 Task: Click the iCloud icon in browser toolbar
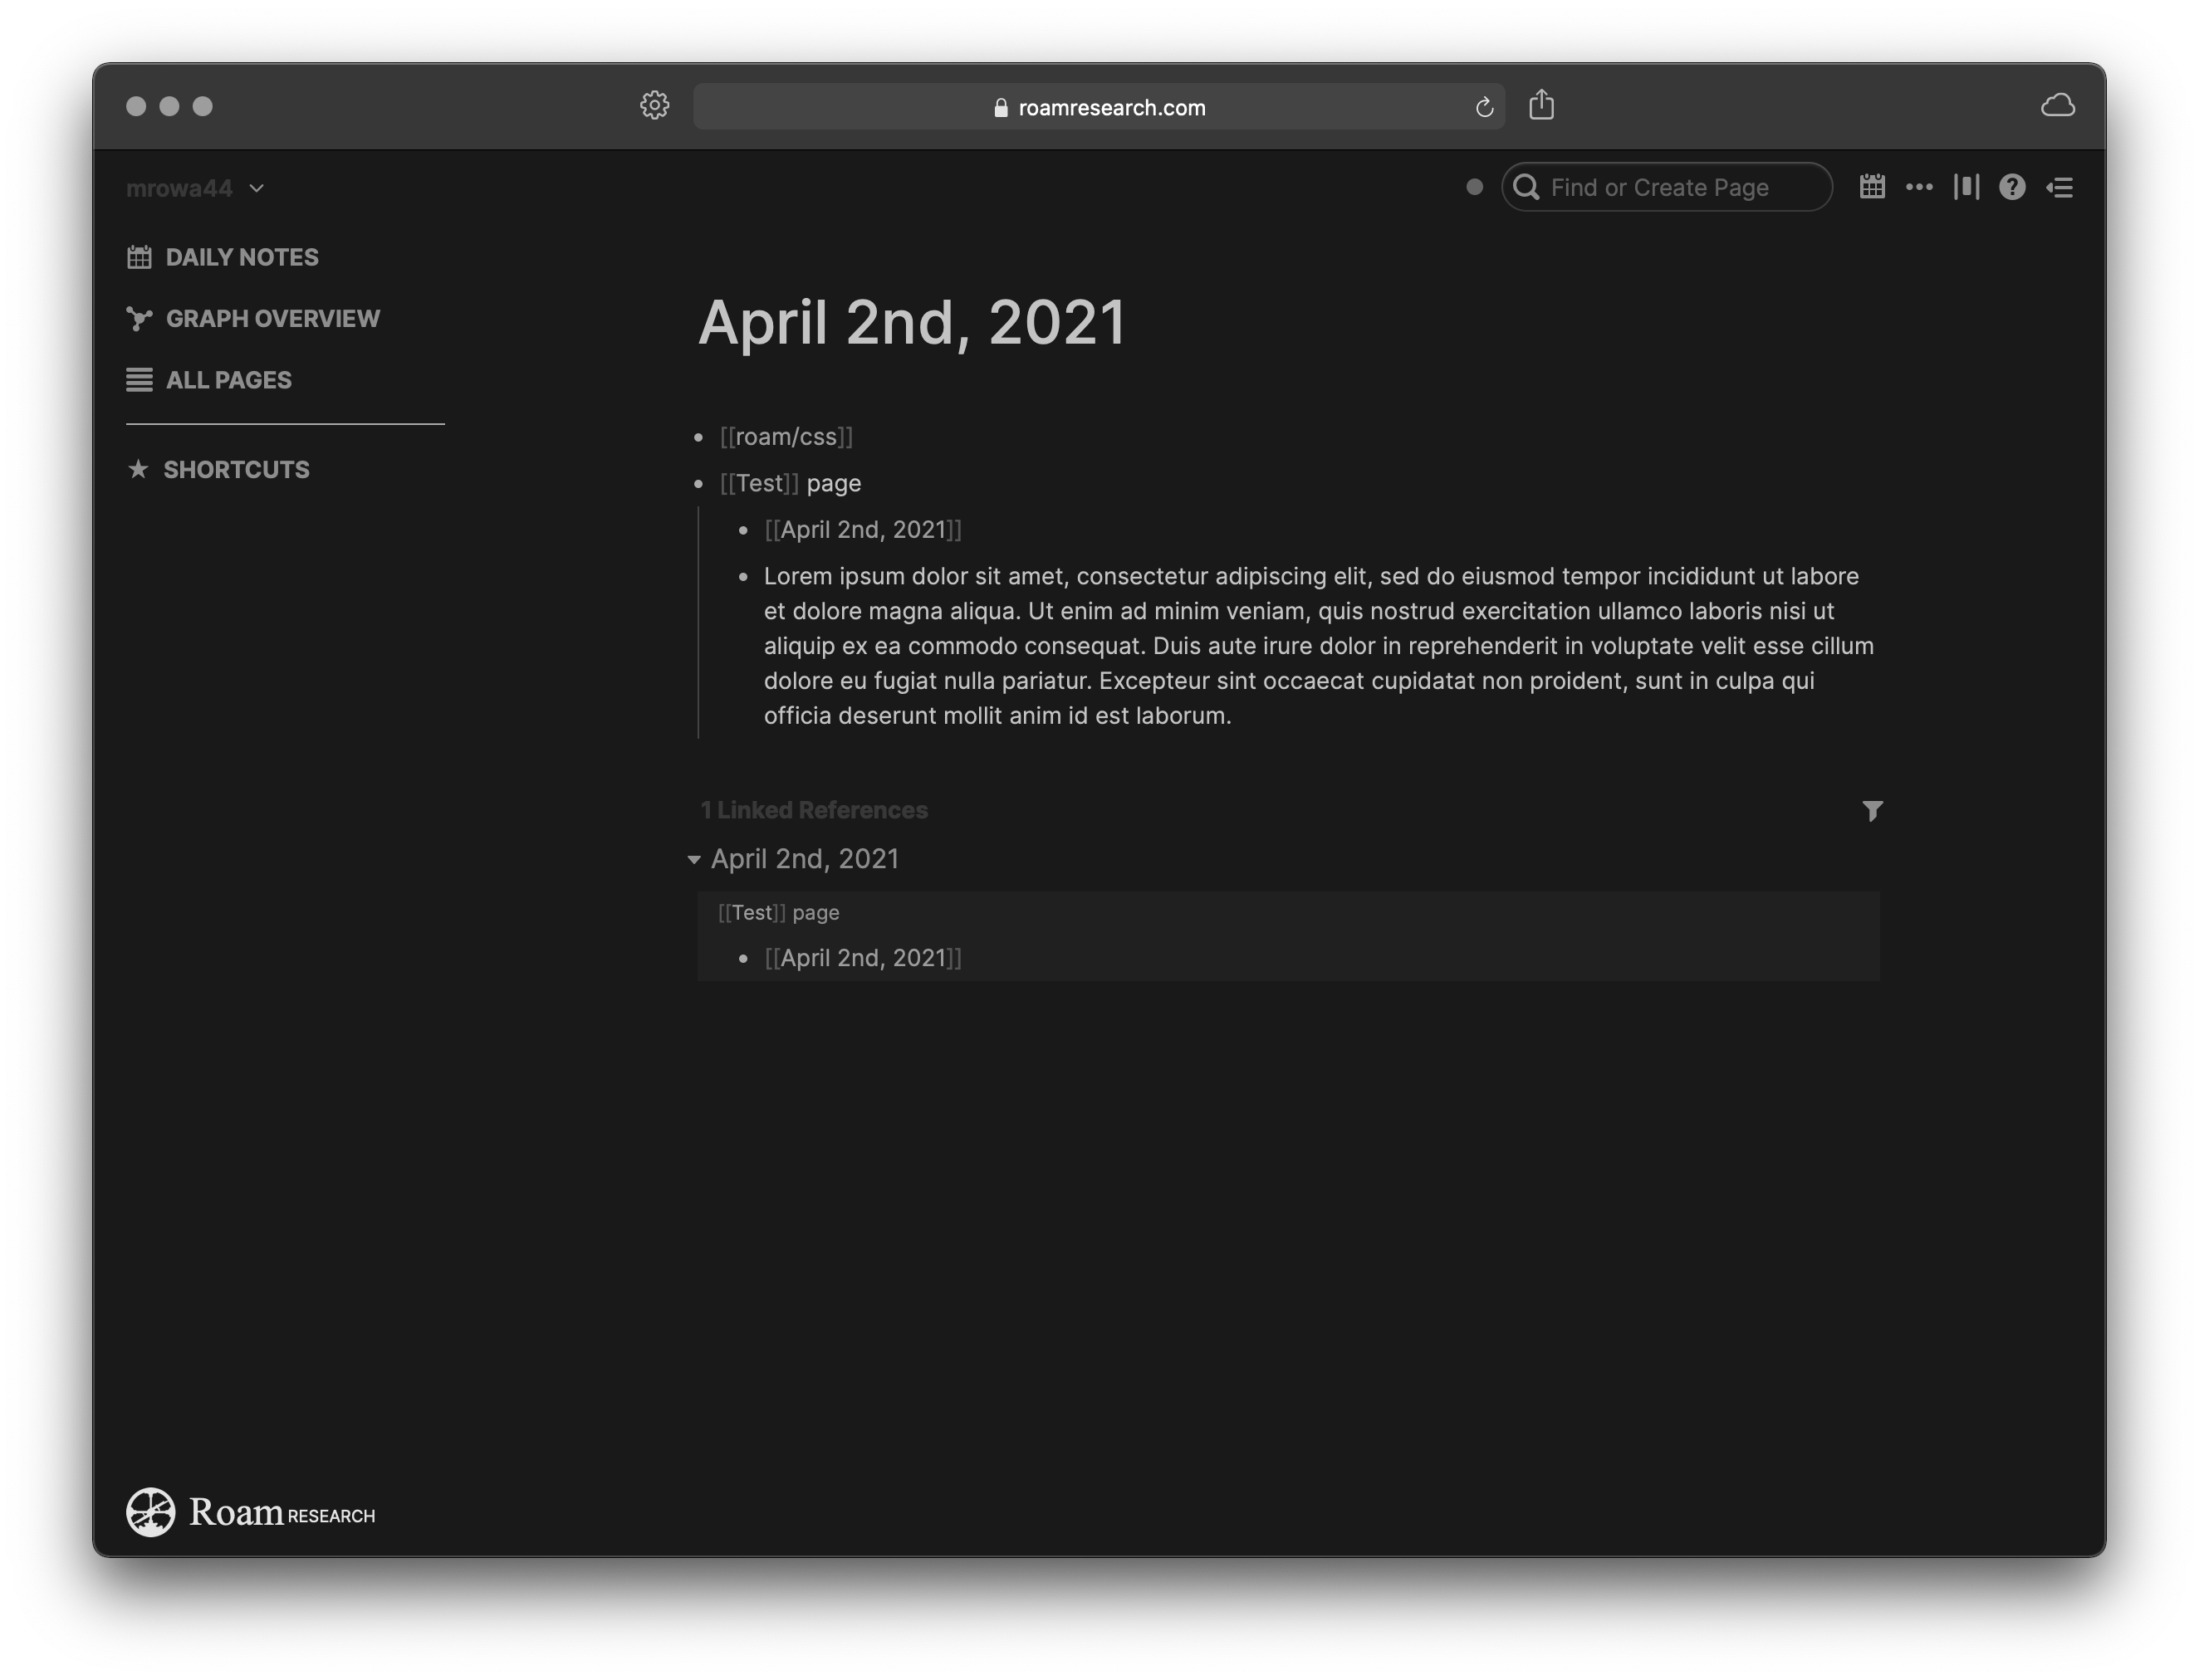2057,105
